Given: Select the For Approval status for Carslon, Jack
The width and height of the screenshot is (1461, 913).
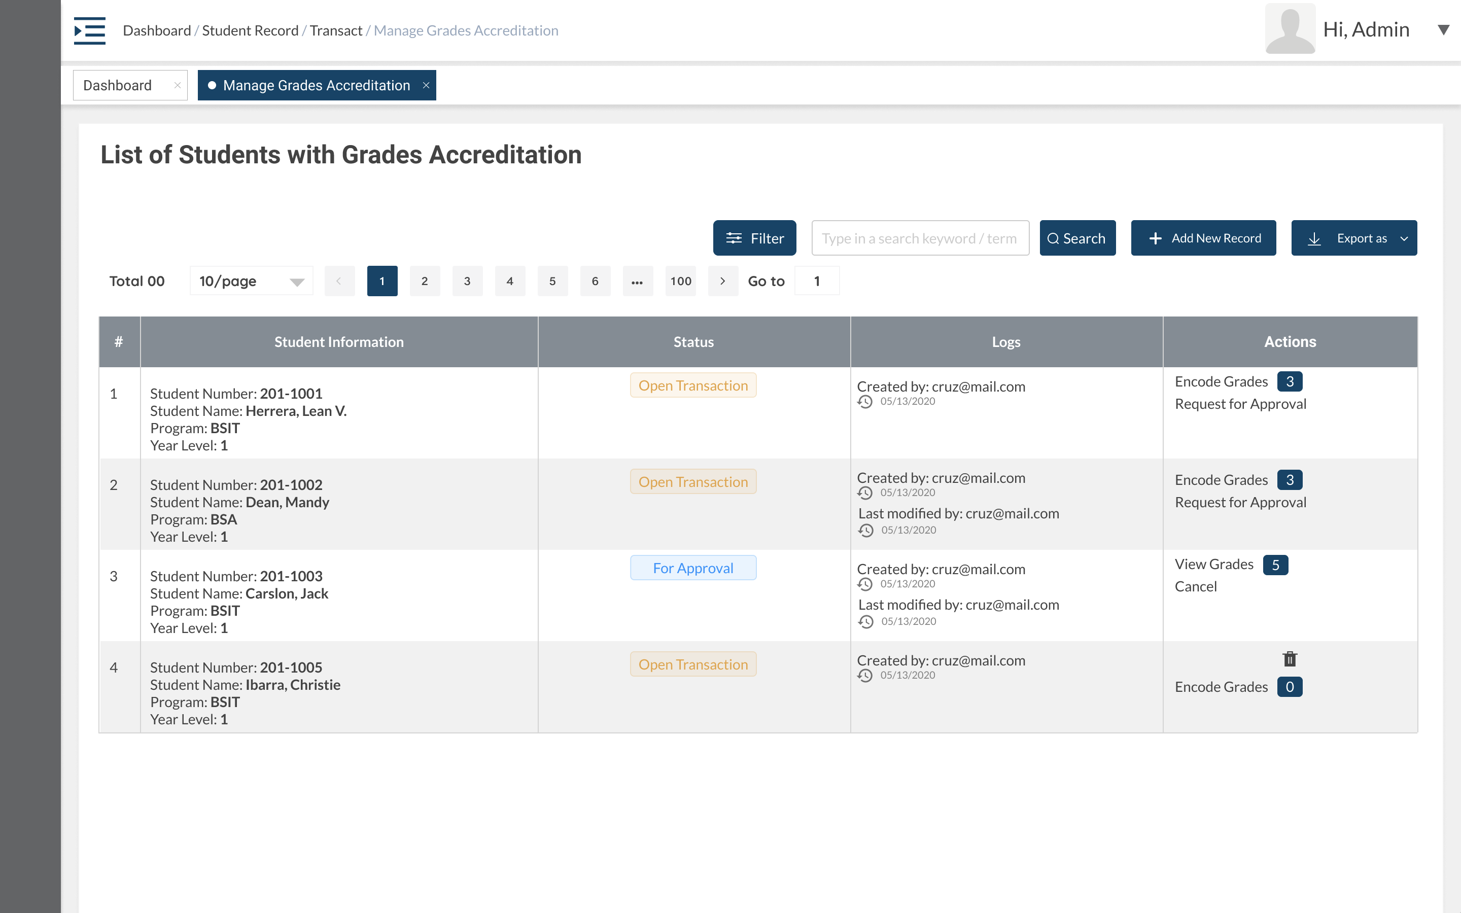Looking at the screenshot, I should click(x=693, y=568).
